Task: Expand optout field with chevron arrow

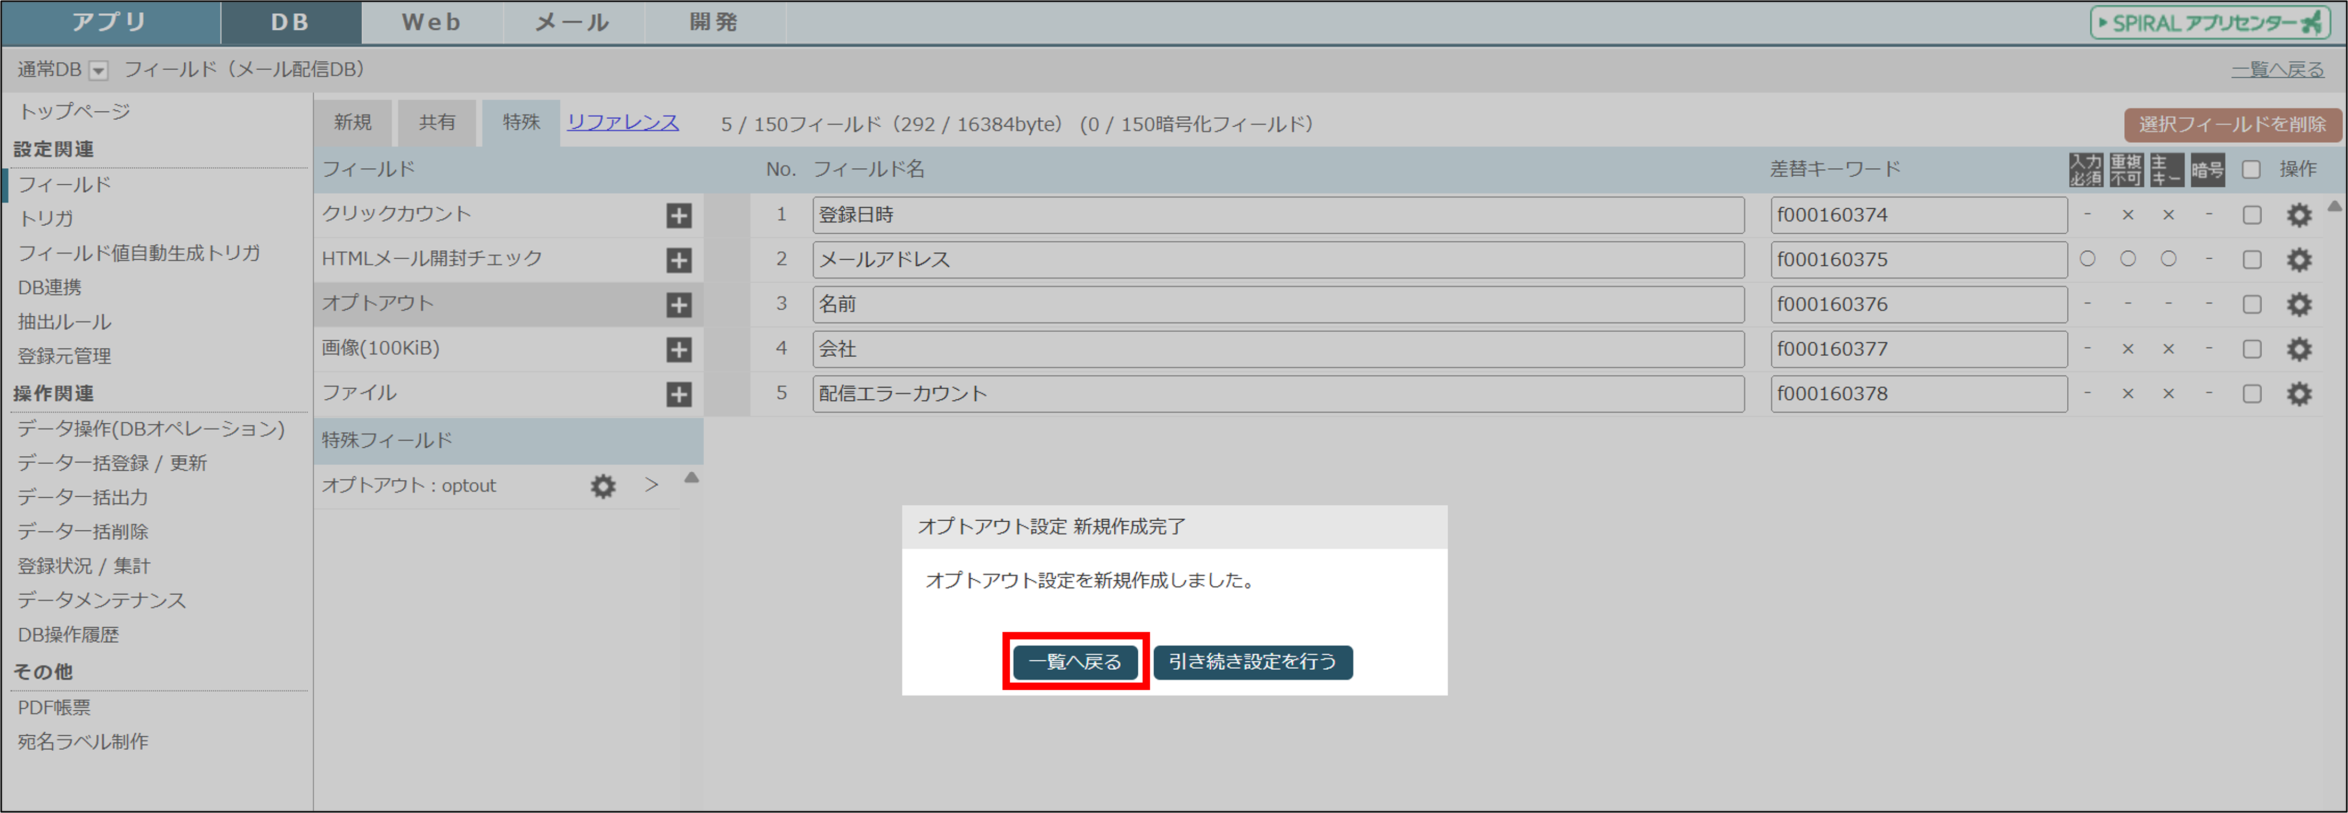Action: pos(651,485)
